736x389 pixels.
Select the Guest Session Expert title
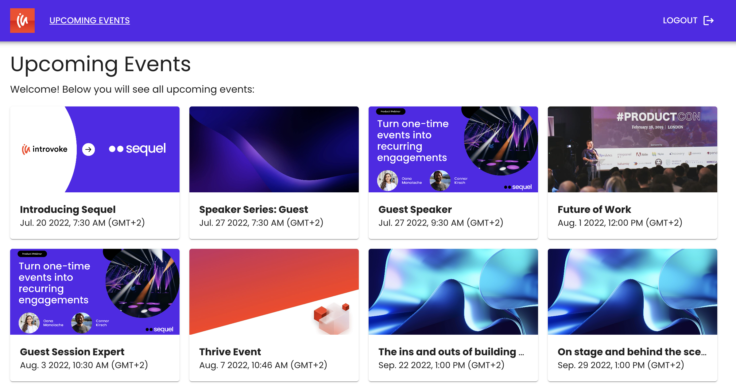72,352
